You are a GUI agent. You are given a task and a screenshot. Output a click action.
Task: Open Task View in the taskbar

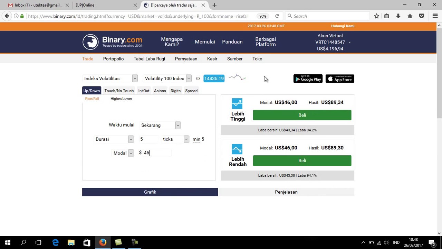pos(39,242)
